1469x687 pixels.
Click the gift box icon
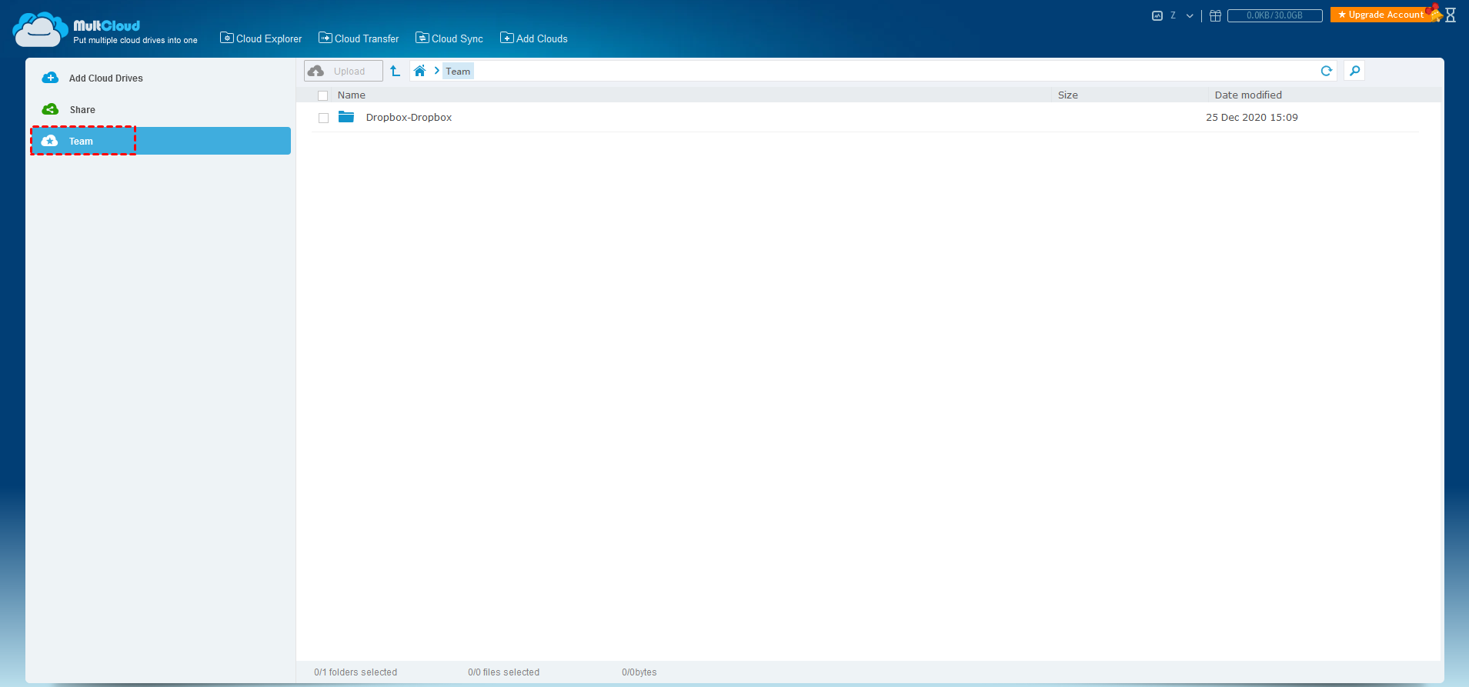1215,15
